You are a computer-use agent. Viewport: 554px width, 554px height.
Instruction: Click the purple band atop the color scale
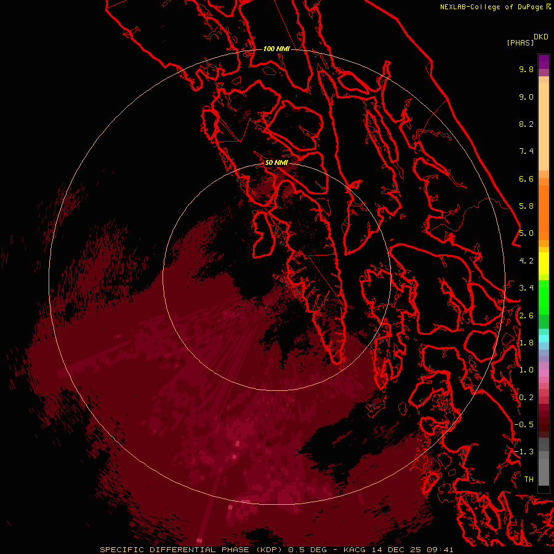[x=544, y=62]
